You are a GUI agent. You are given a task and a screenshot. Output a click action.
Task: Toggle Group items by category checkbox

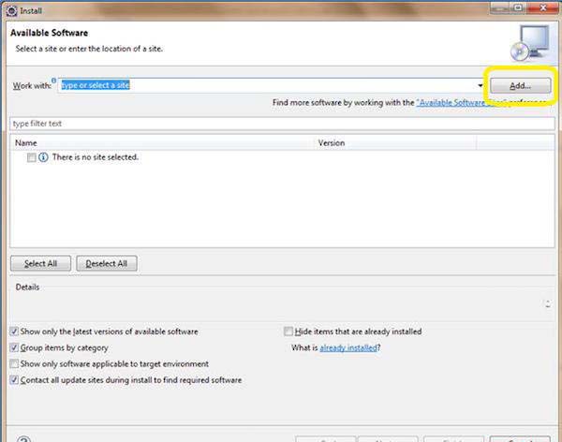14,347
